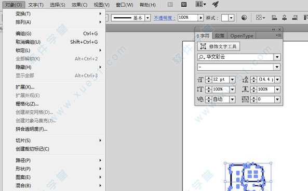
Task: Click the GPU rocket icon in menu bar
Action: point(216,4)
